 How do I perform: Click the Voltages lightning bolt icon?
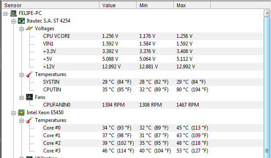pyautogui.click(x=29, y=28)
